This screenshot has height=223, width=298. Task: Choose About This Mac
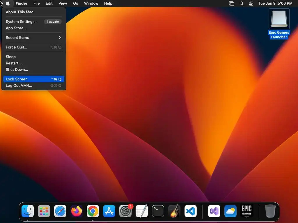pos(34,12)
